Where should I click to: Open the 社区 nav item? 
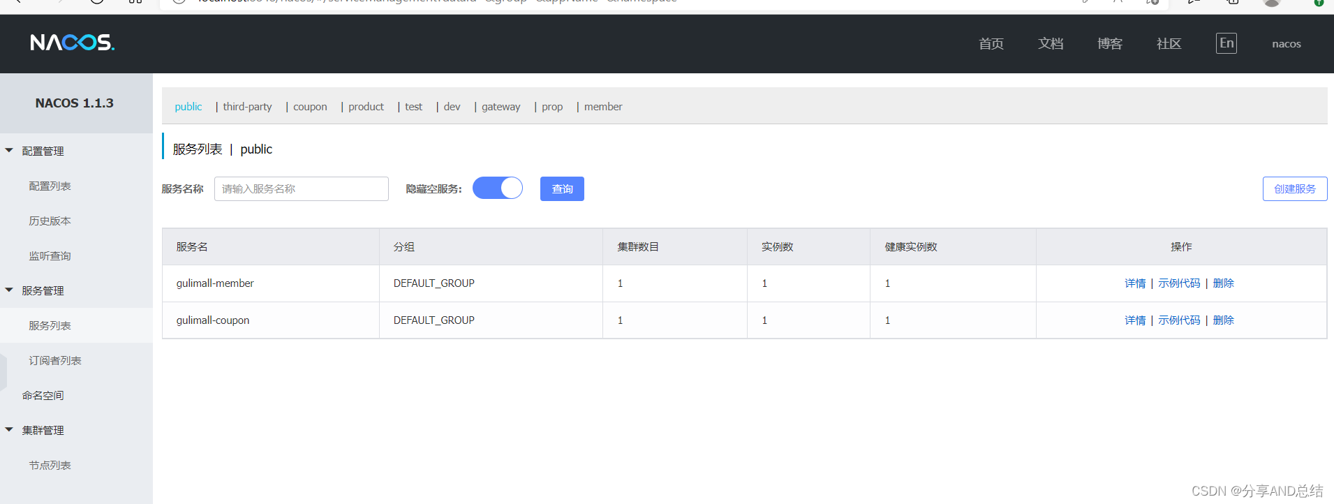(1169, 44)
